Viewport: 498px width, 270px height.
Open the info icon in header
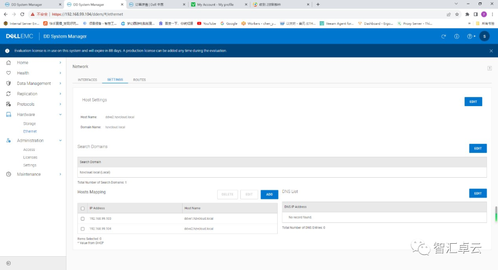(456, 36)
